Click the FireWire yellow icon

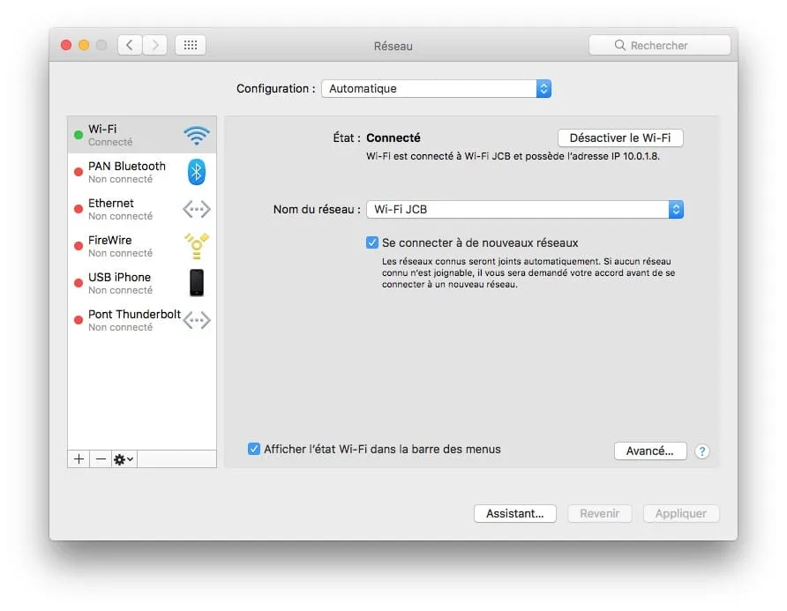(196, 246)
